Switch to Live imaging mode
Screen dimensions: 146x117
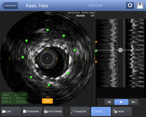click(x=11, y=112)
